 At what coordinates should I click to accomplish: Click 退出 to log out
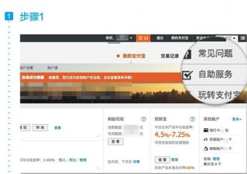click(160, 38)
